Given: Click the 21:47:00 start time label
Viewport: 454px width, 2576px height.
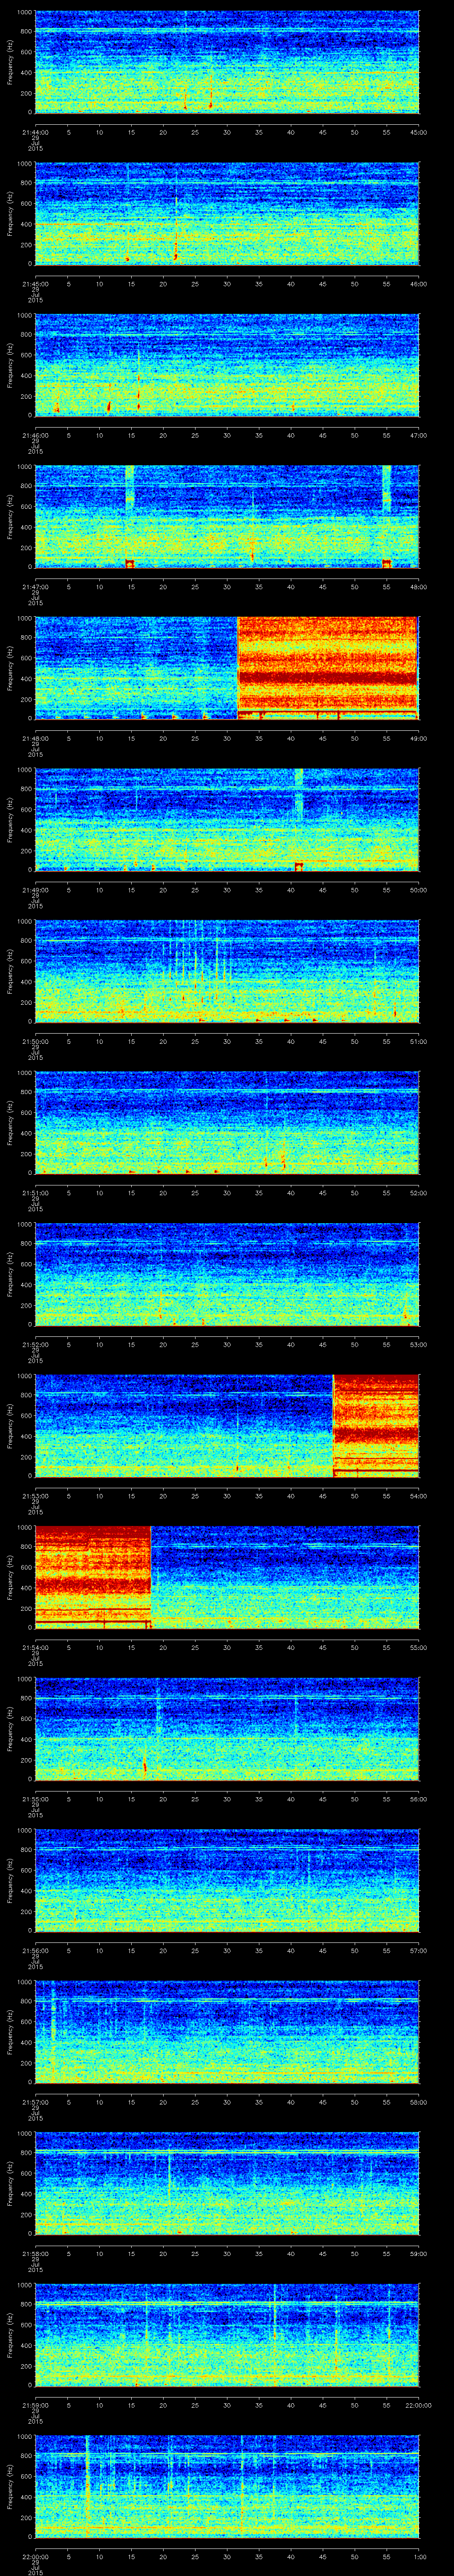Looking at the screenshot, I should [x=35, y=587].
